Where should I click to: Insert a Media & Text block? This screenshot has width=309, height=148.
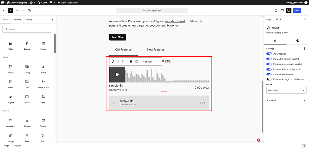coord(43,84)
